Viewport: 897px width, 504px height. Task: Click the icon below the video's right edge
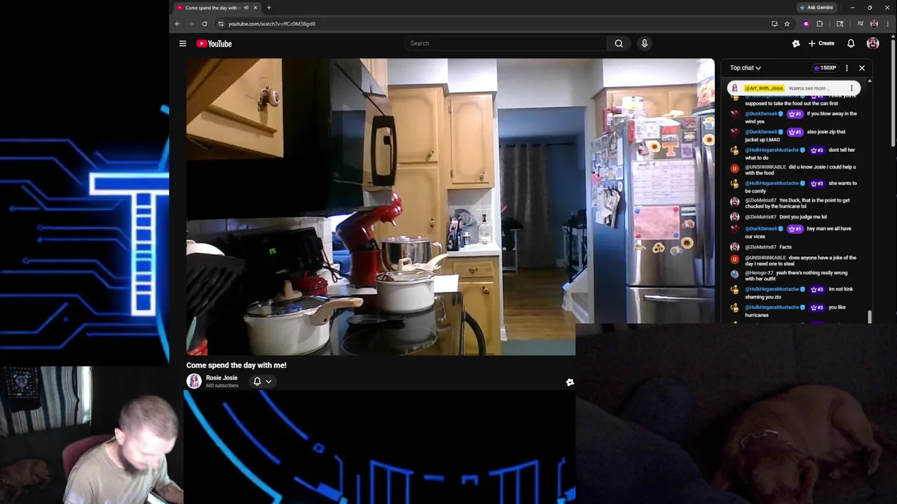click(570, 382)
